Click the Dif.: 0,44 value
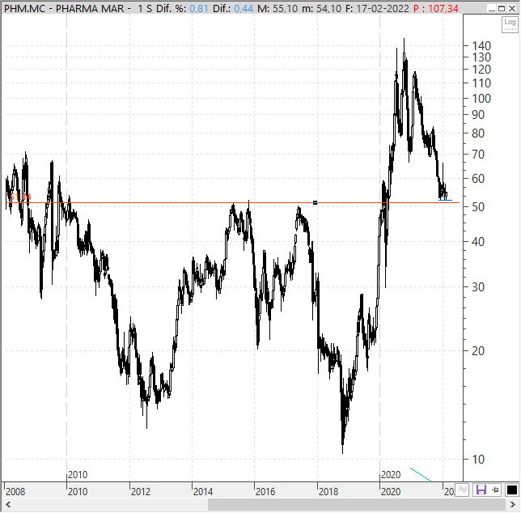Image resolution: width=521 pixels, height=513 pixels. click(233, 8)
